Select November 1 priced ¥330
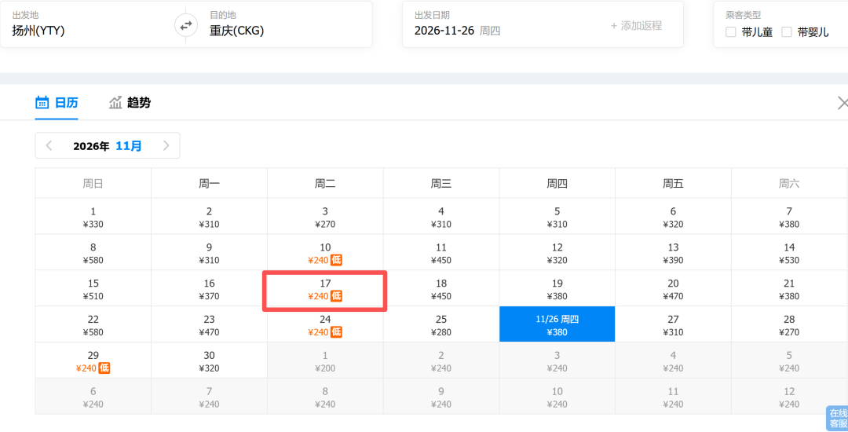Image resolution: width=848 pixels, height=432 pixels. [x=93, y=216]
